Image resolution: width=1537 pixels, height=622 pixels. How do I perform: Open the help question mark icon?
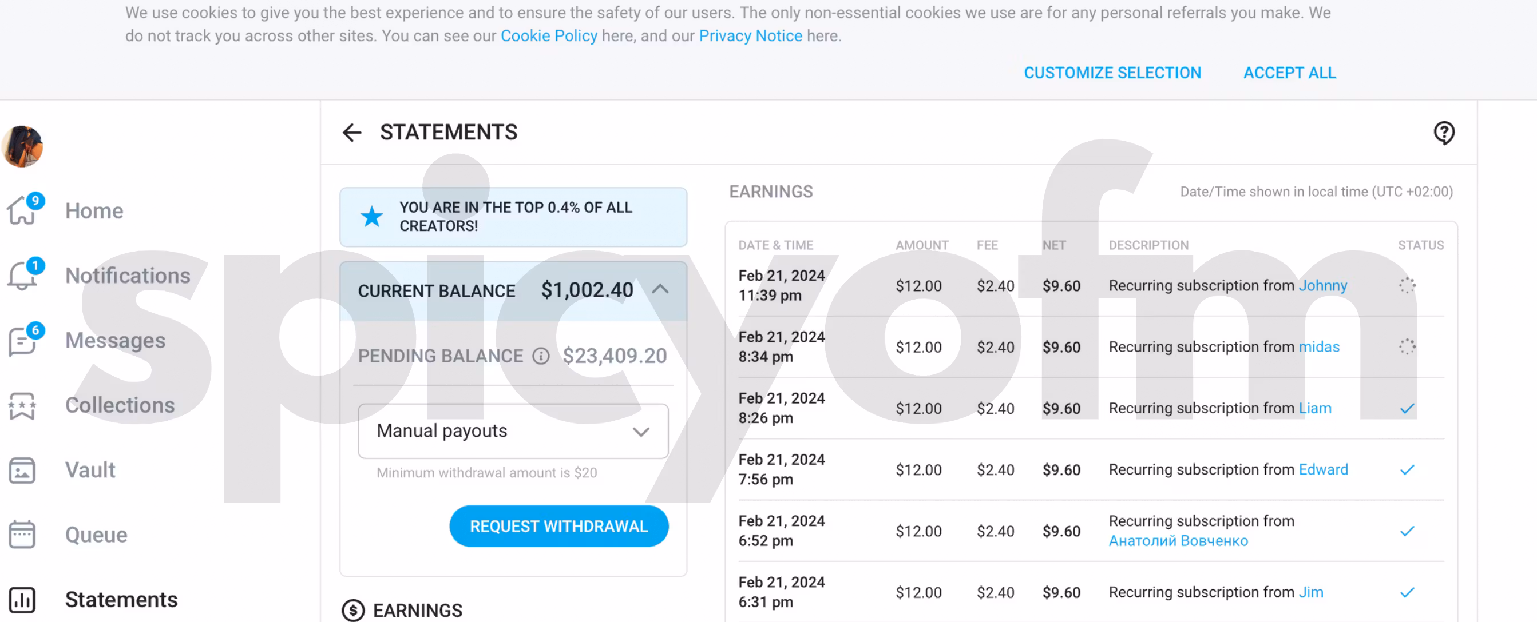pyautogui.click(x=1444, y=133)
